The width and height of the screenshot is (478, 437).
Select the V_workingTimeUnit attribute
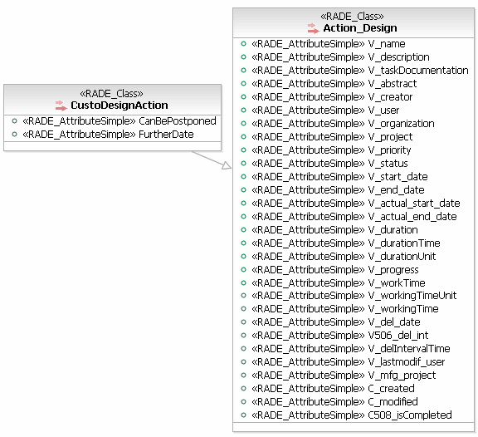354,296
